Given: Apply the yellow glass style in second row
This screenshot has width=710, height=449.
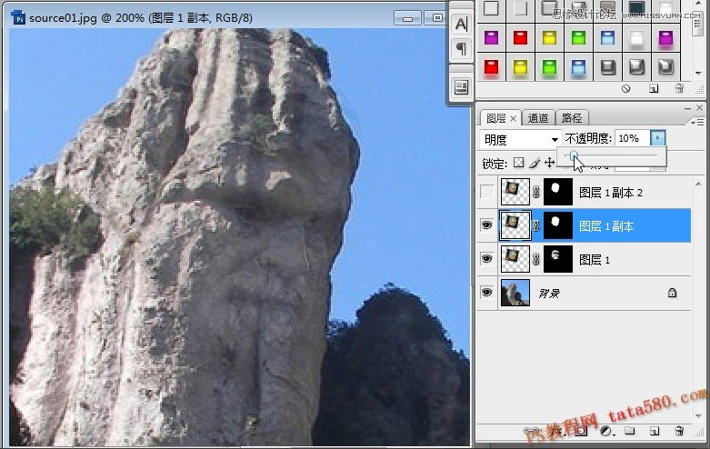Looking at the screenshot, I should click(549, 37).
